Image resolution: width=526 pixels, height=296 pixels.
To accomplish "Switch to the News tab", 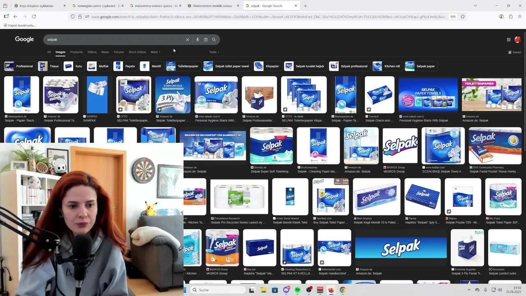I will point(105,52).
